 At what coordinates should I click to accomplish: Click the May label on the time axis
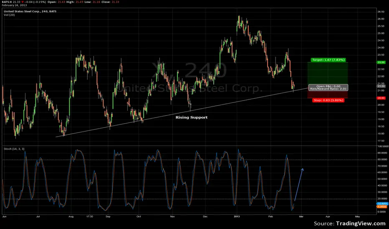(x=358, y=217)
